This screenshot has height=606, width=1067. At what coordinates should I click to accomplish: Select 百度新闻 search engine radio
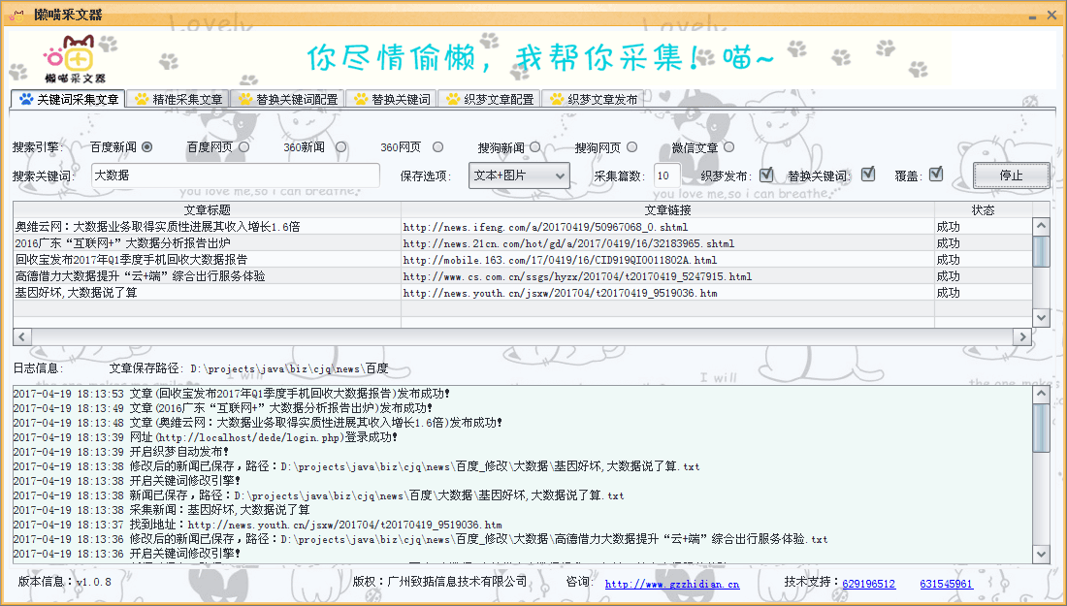(147, 147)
